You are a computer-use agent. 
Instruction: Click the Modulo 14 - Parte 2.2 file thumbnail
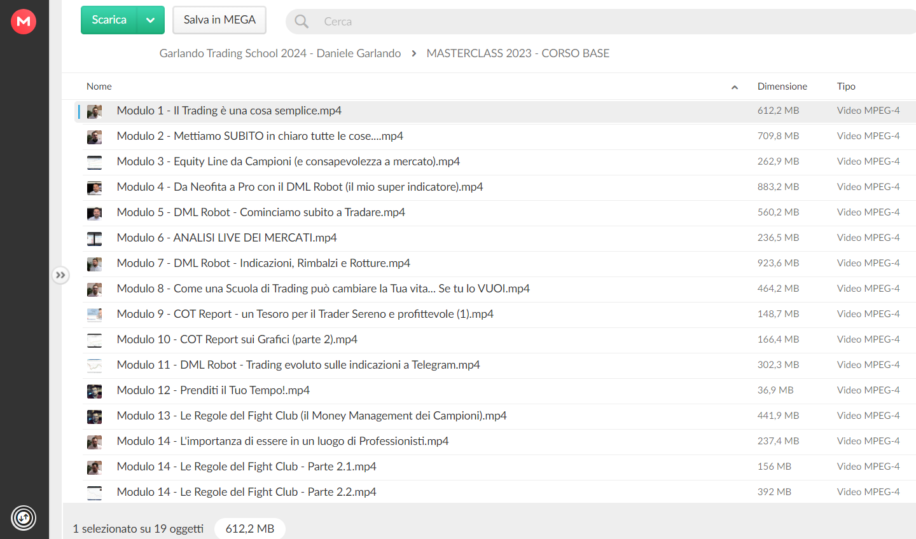94,493
